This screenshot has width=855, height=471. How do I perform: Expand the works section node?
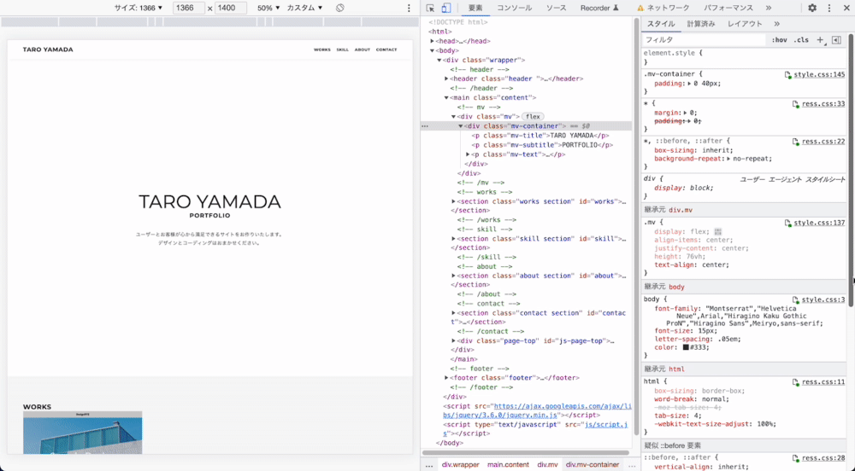pyautogui.click(x=453, y=201)
